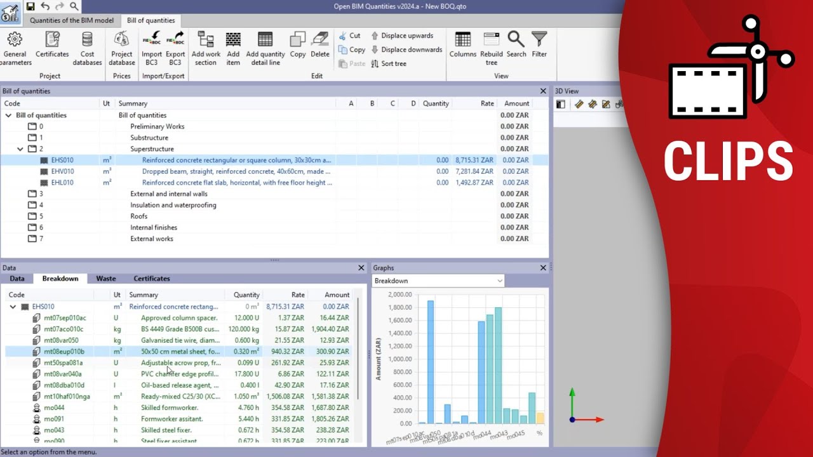Open the Project database

coord(121,48)
